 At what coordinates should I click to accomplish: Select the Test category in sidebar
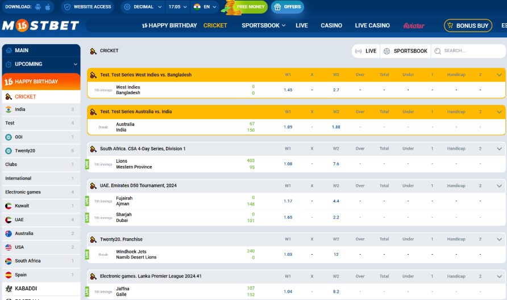coord(41,123)
